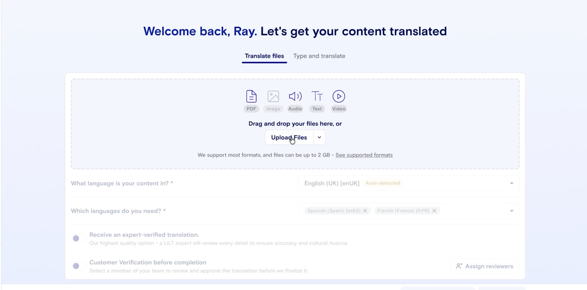Screen dimensions: 587x290
Task: Remove Spanish (Spain) with its X icon
Action: point(366,210)
